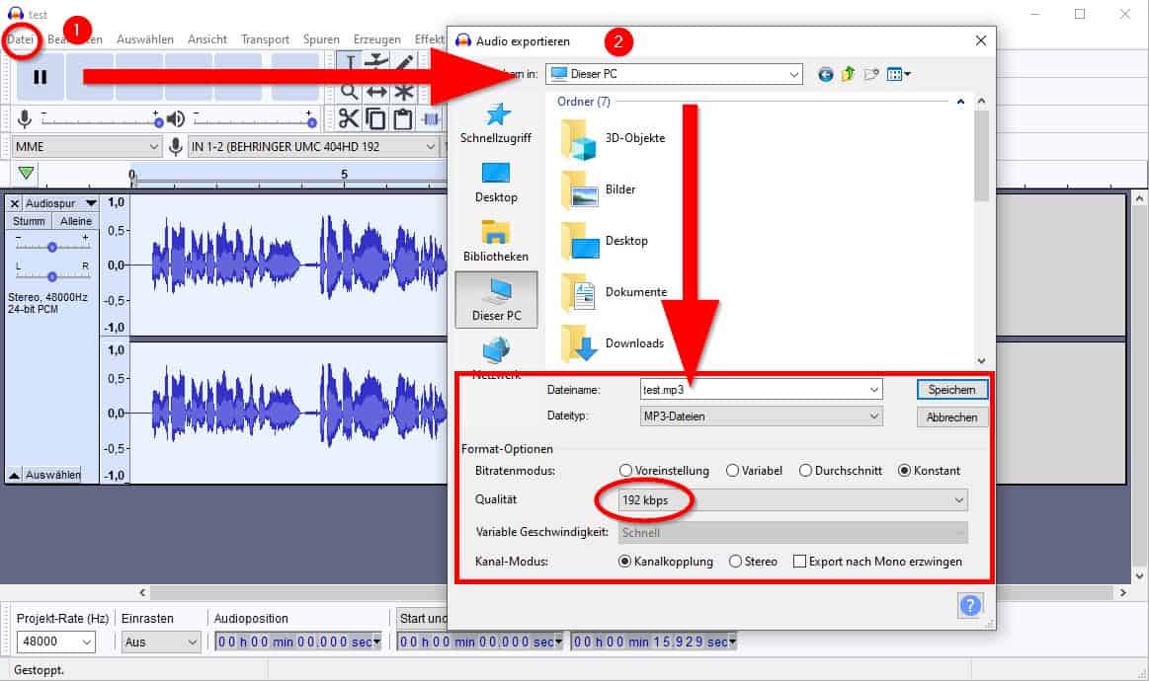Click the up-one-folder icon in export dialog
The image size is (1149, 681).
click(x=847, y=73)
